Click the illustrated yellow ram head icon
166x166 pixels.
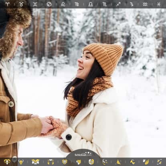tap(7, 162)
